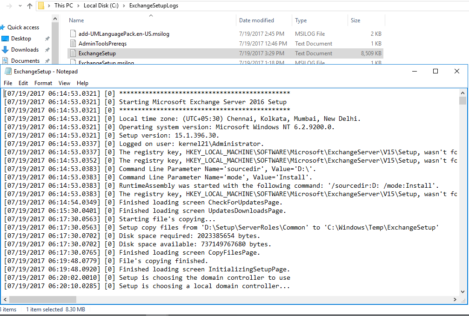
Task: Select 'Local Disk (C:)' in the breadcrumb
Action: 101,6
